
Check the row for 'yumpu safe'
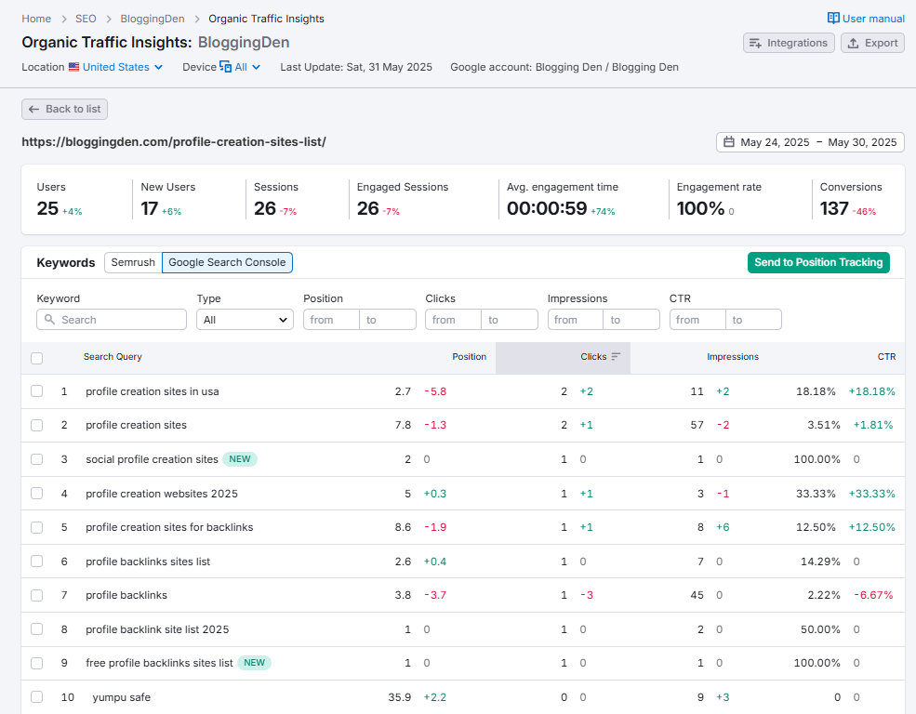point(36,696)
